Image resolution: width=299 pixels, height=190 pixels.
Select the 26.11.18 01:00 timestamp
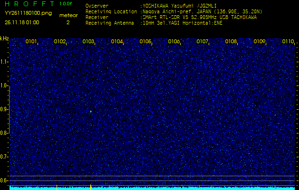point(22,22)
